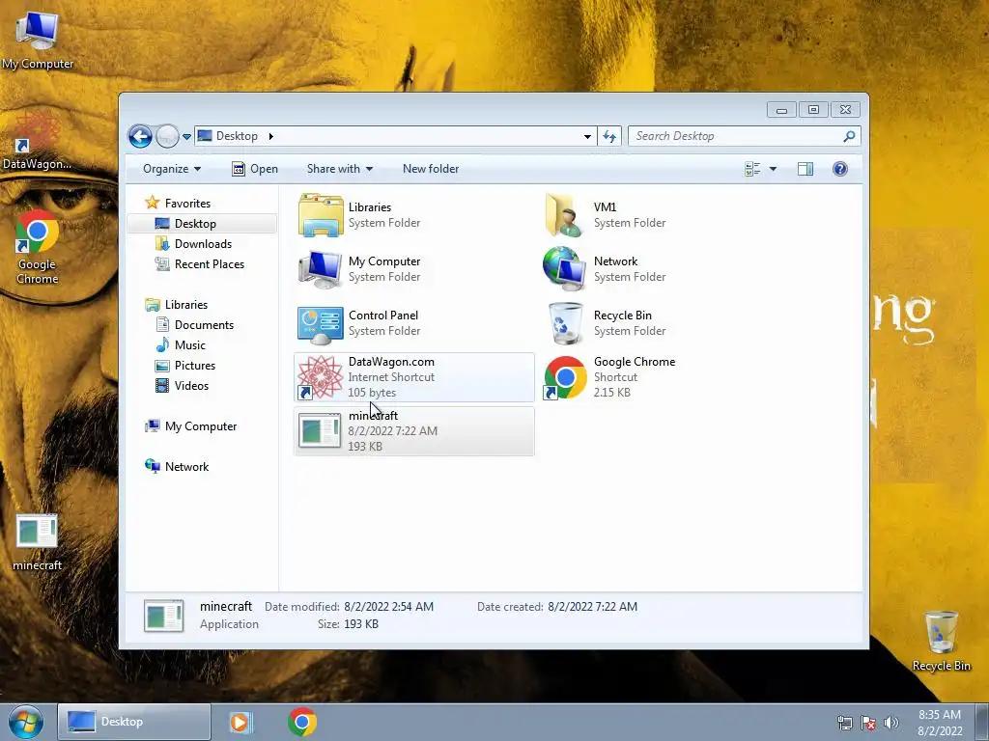Click the volume speaker tray icon
The height and width of the screenshot is (741, 989).
pyautogui.click(x=891, y=723)
